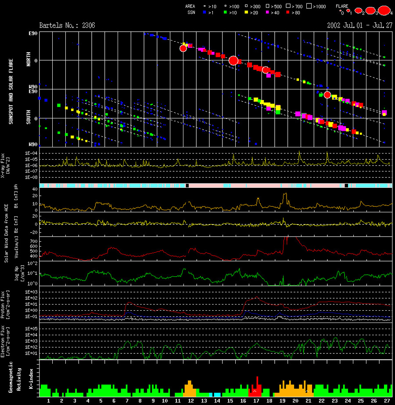Select day 27 on the bottom axis

(x=387, y=401)
